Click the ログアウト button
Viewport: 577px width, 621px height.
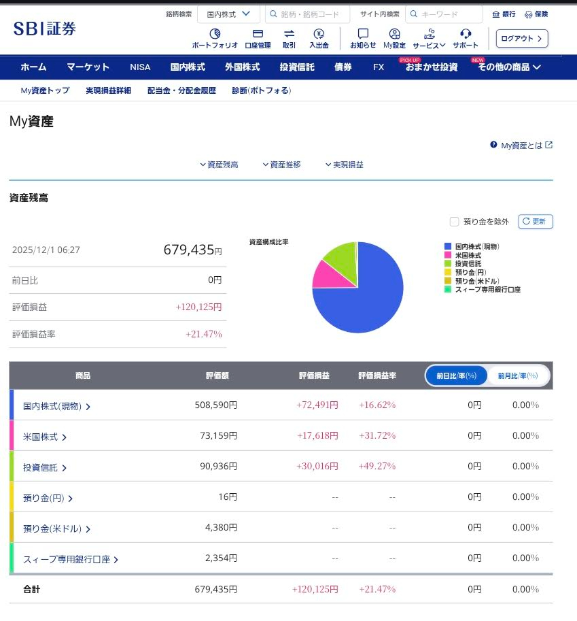pos(521,39)
